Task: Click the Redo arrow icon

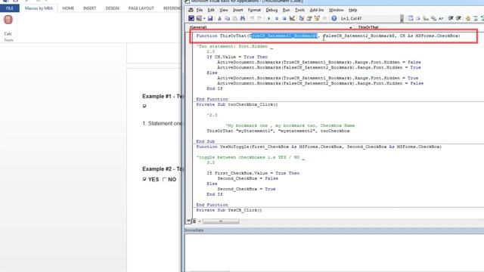Action: (259, 18)
